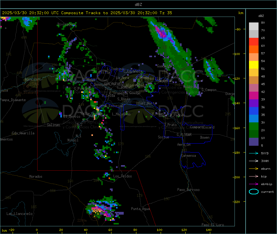This screenshot has height=234, width=277.
Task: Click the Soitue map label
Action: tap(163, 137)
